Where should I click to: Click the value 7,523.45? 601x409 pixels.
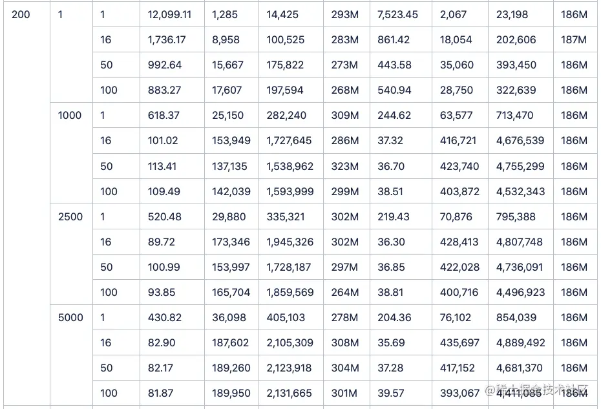tap(397, 14)
